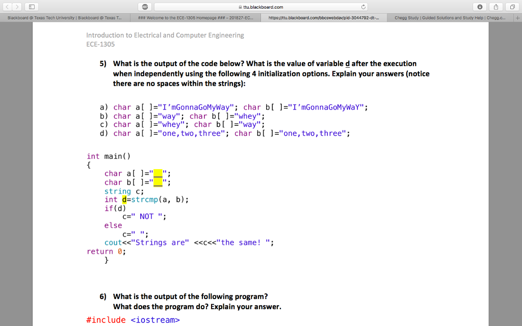Show all tabs with the tab overview icon
The width and height of the screenshot is (522, 326).
(x=512, y=7)
